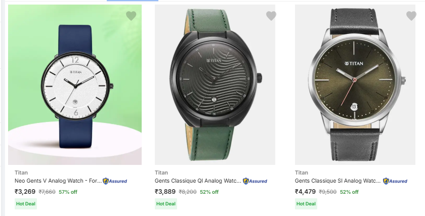Image resolution: width=425 pixels, height=216 pixels.
Task: Click the ₹3,889 price
Action: 165,192
